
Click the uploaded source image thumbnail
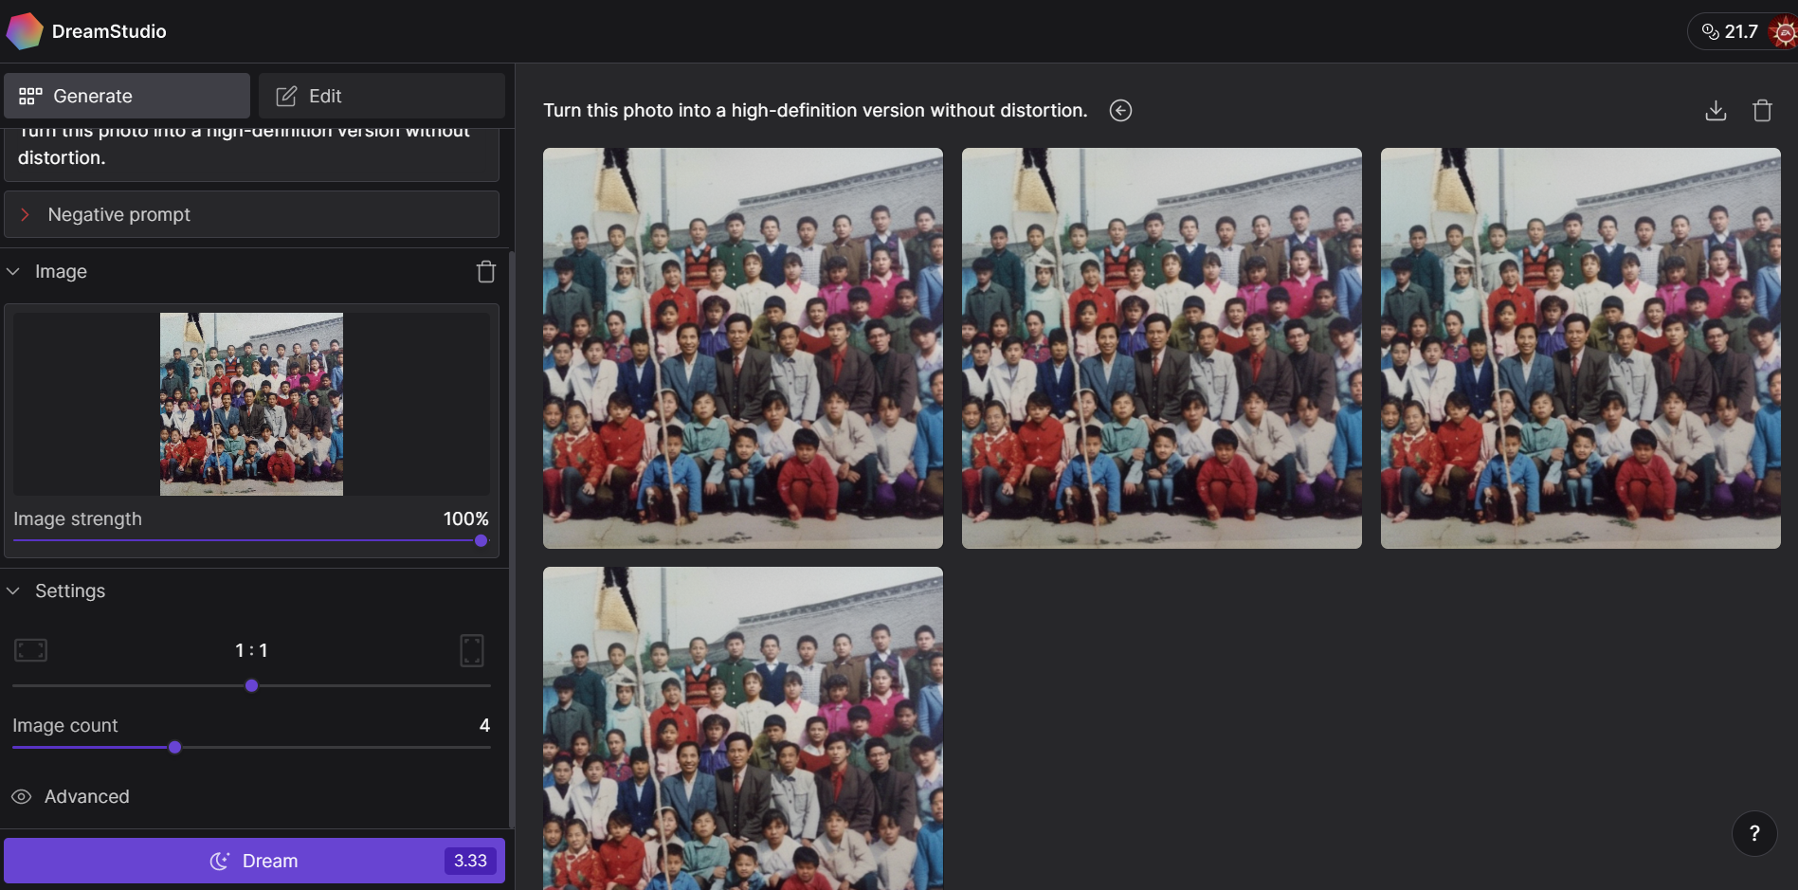[251, 404]
